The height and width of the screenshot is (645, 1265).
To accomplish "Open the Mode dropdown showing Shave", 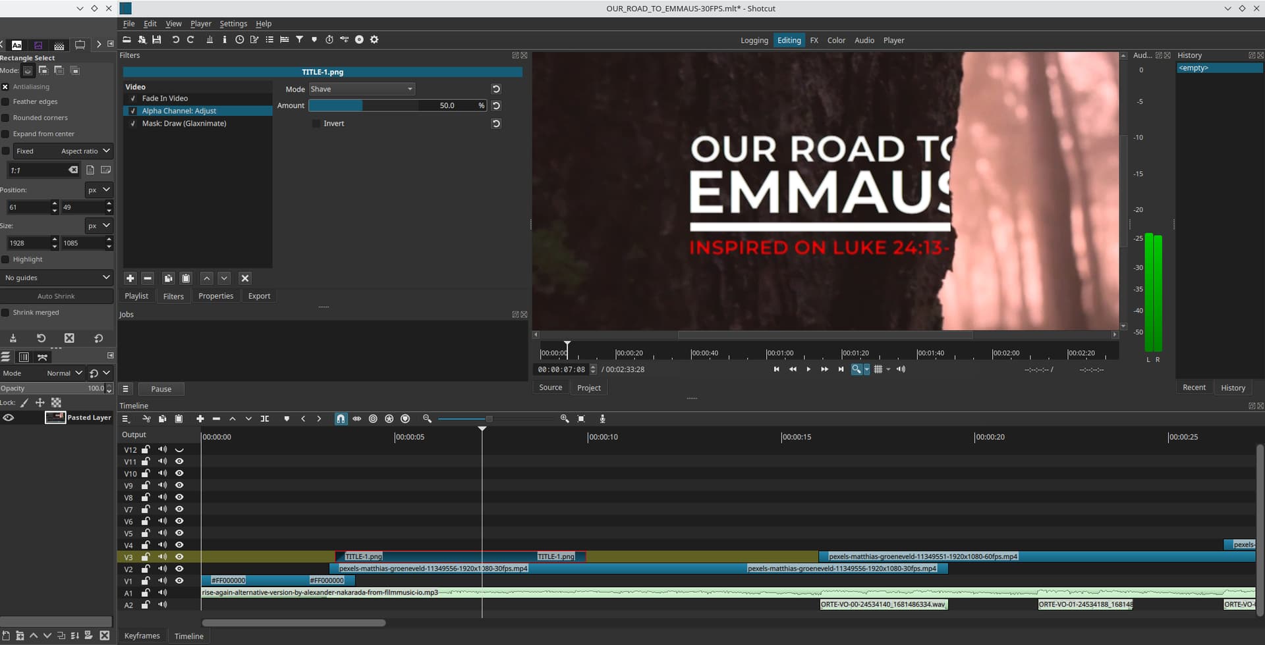I will (362, 89).
